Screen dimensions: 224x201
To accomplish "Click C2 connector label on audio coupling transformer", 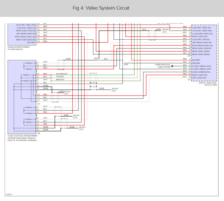I will (38, 133).
